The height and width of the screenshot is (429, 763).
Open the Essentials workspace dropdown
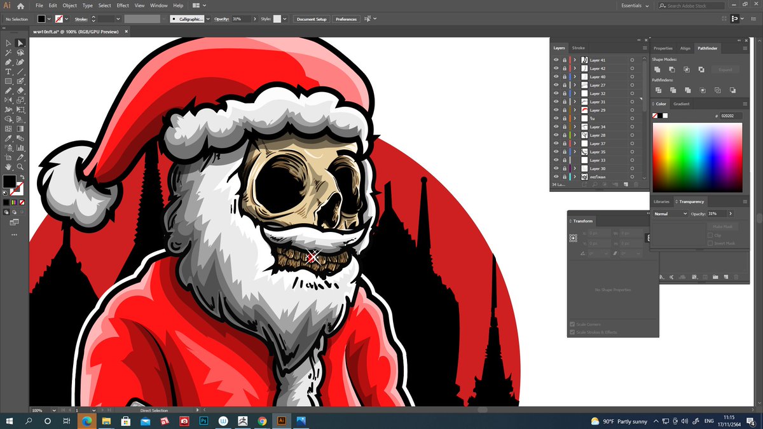click(x=635, y=6)
